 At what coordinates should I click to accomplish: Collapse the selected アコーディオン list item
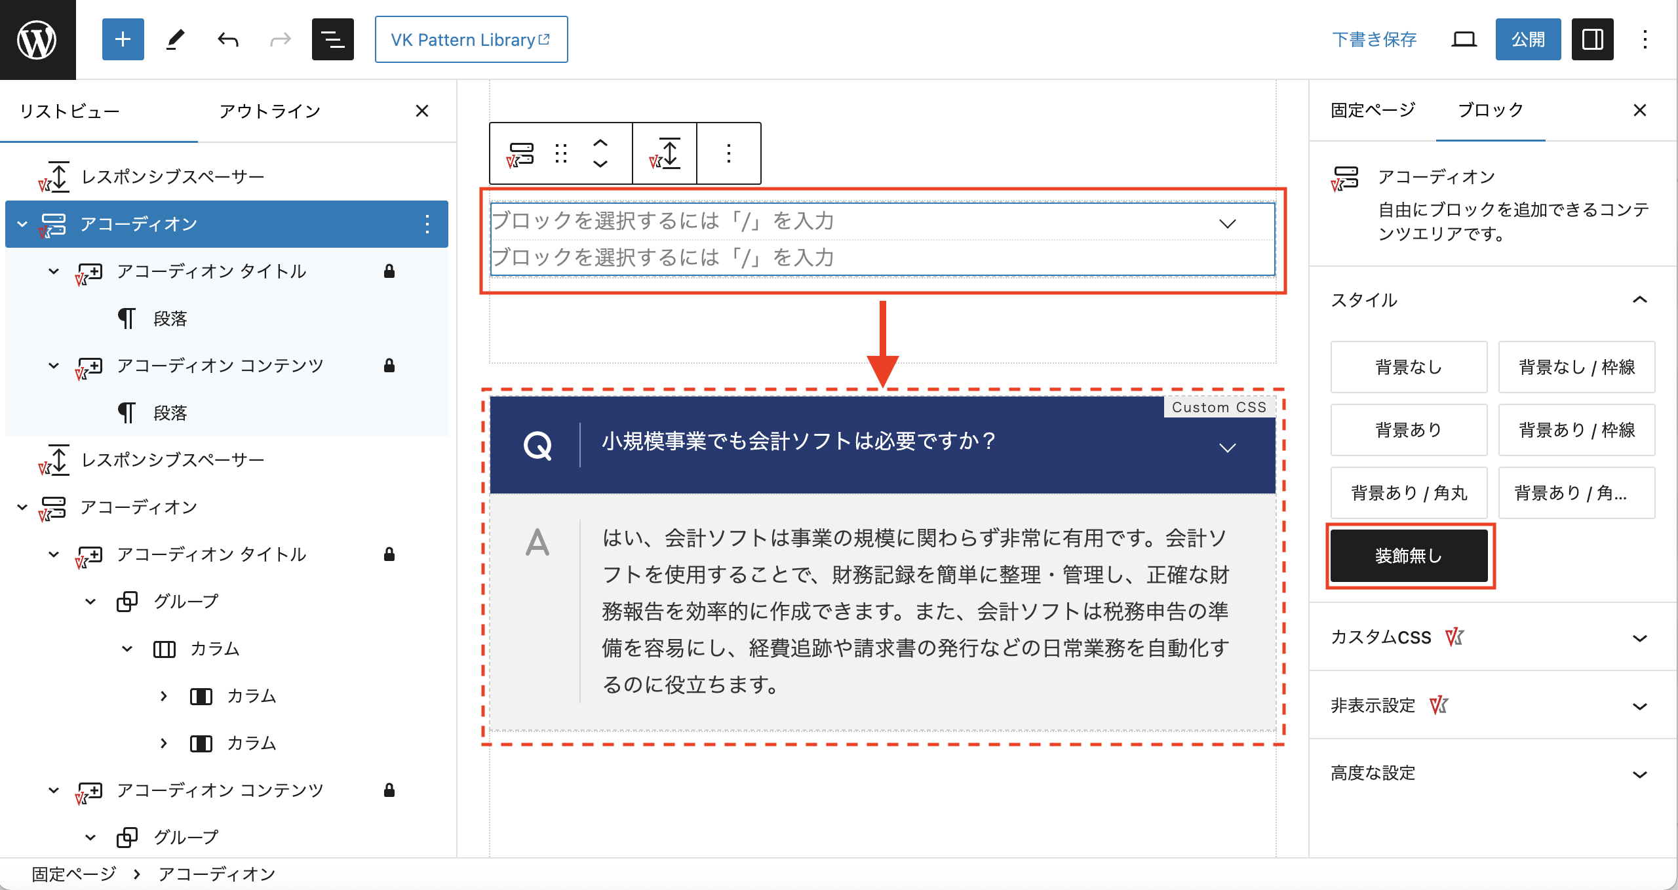22,224
